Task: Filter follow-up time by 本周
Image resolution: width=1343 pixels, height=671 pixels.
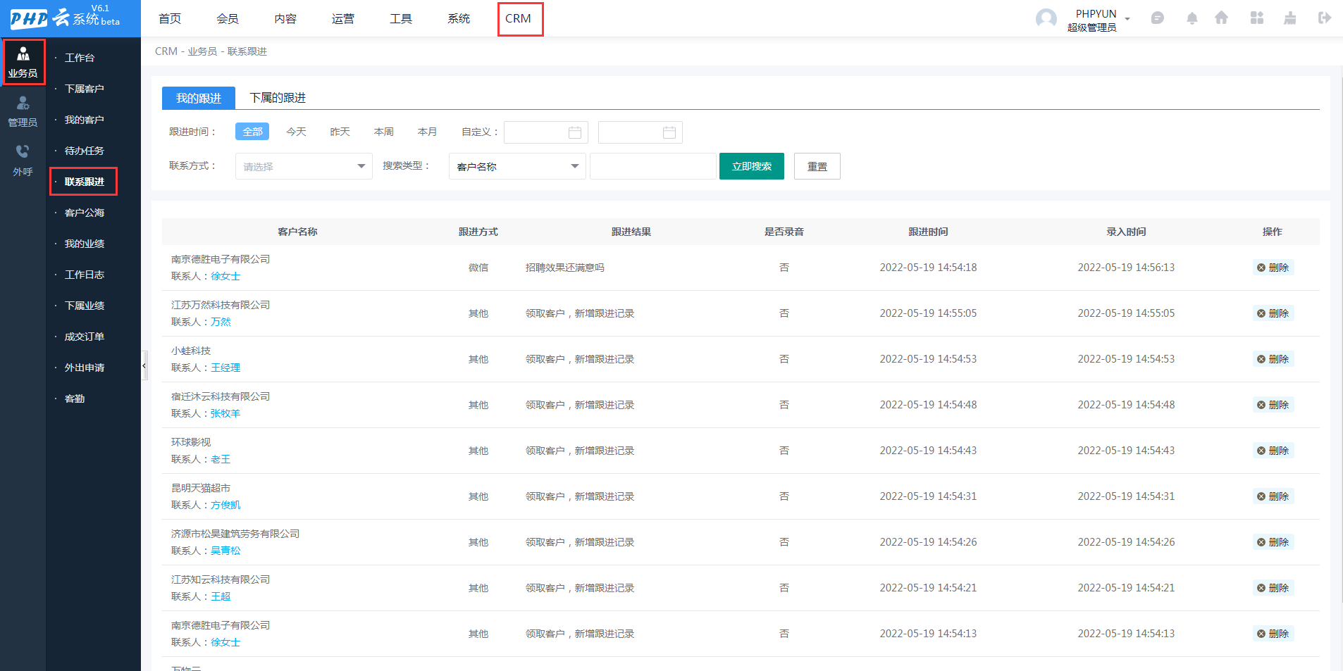Action: 383,132
